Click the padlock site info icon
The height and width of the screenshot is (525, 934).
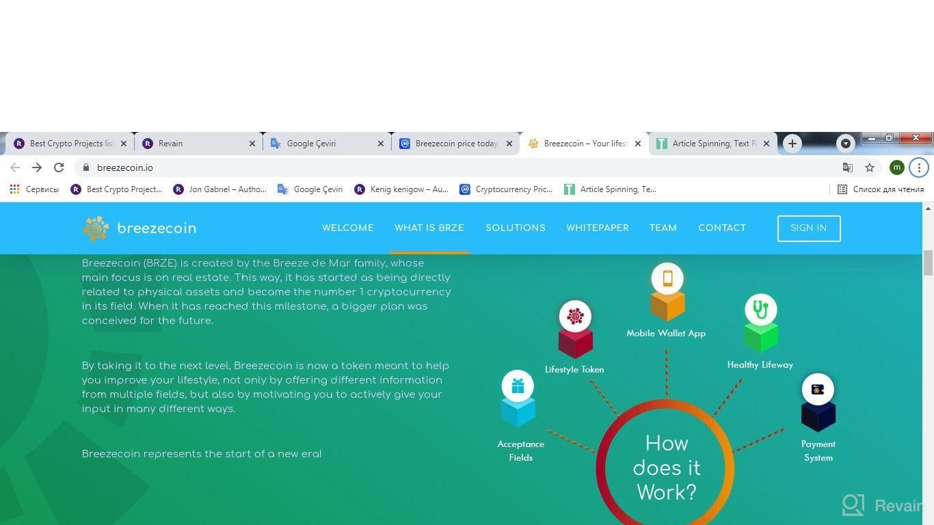[85, 167]
